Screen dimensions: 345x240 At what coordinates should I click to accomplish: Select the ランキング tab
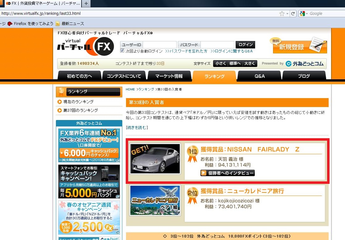coord(214,76)
